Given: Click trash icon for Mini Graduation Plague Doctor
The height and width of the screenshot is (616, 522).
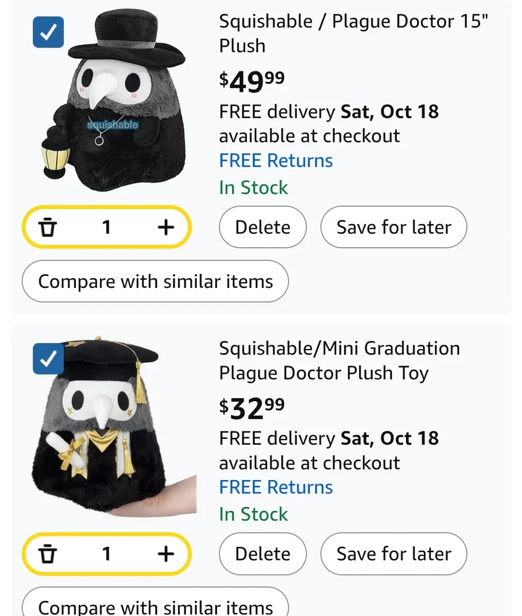Looking at the screenshot, I should (46, 554).
